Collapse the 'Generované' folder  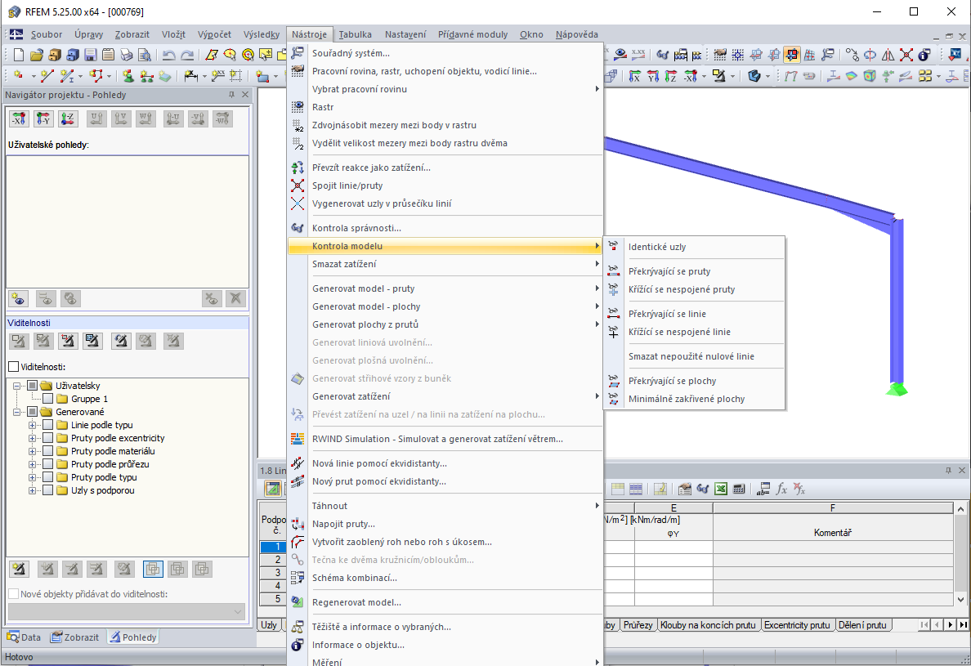pyautogui.click(x=15, y=411)
